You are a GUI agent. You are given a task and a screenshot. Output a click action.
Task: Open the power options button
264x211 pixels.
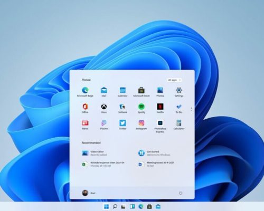click(x=181, y=193)
